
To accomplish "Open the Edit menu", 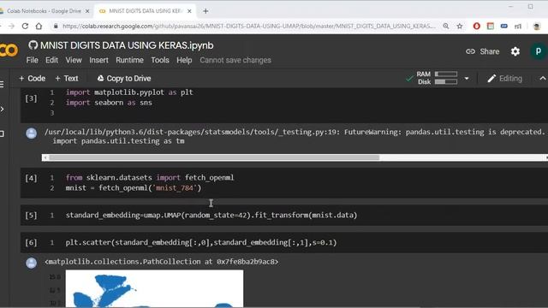I will (x=51, y=60).
